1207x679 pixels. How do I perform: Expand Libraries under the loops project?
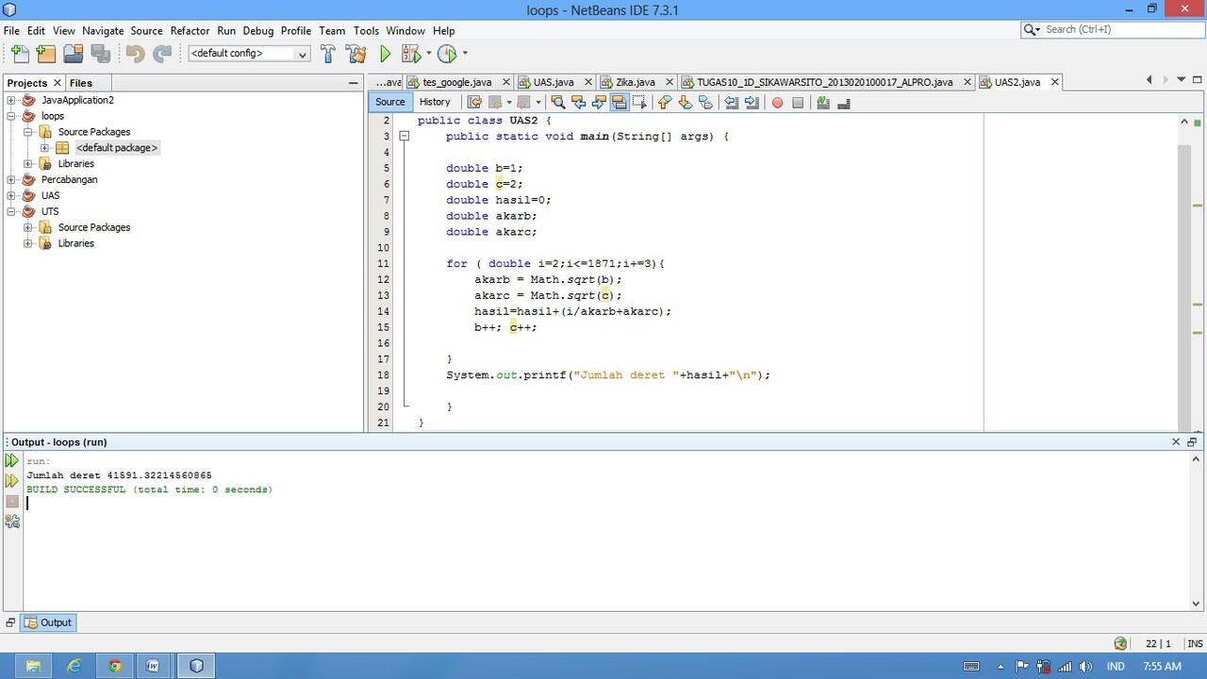[28, 164]
